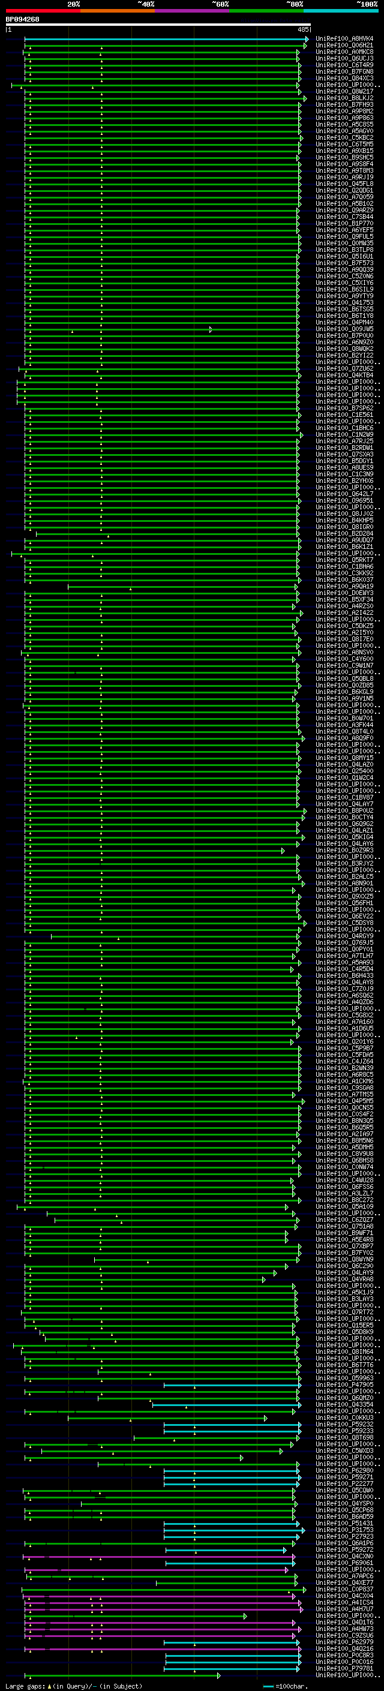Select label UniRef100_P59232

tap(344, 1424)
